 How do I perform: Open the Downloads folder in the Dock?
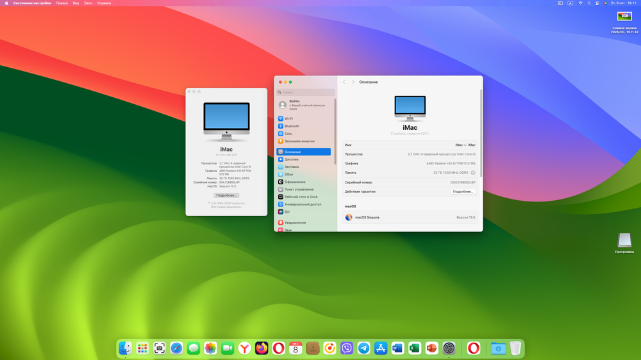[x=498, y=348]
